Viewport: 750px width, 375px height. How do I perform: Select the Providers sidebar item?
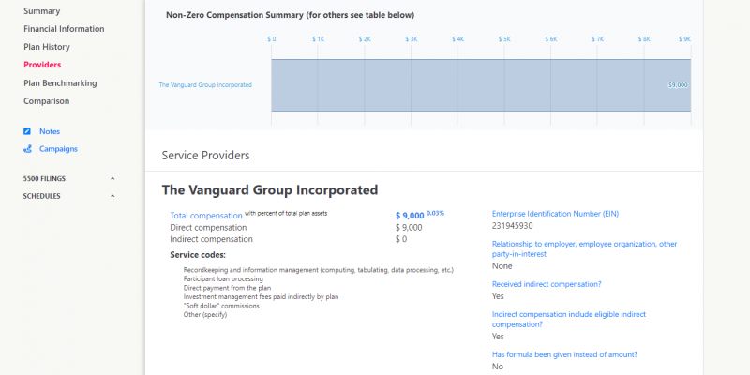click(42, 65)
